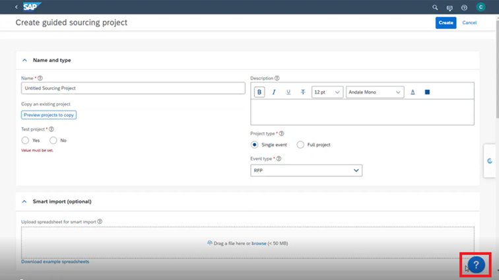
Task: Collapse the Smart import section
Action: coord(24,201)
